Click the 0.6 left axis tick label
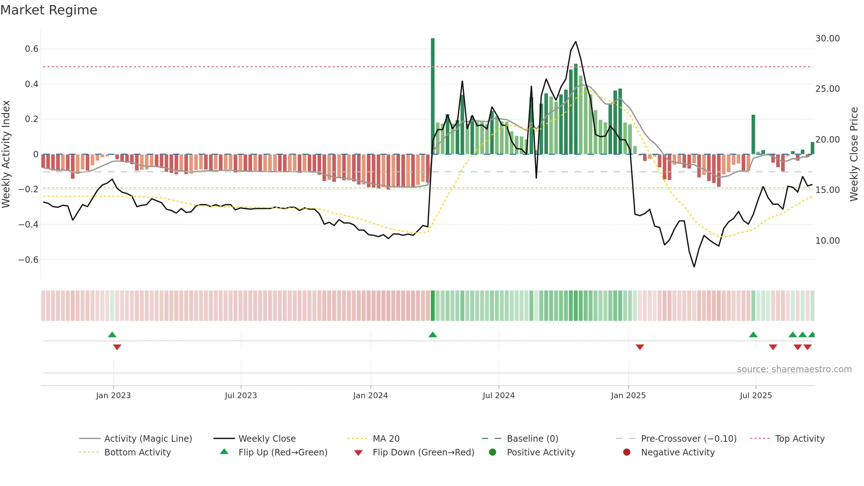This screenshot has height=486, width=864. click(32, 49)
